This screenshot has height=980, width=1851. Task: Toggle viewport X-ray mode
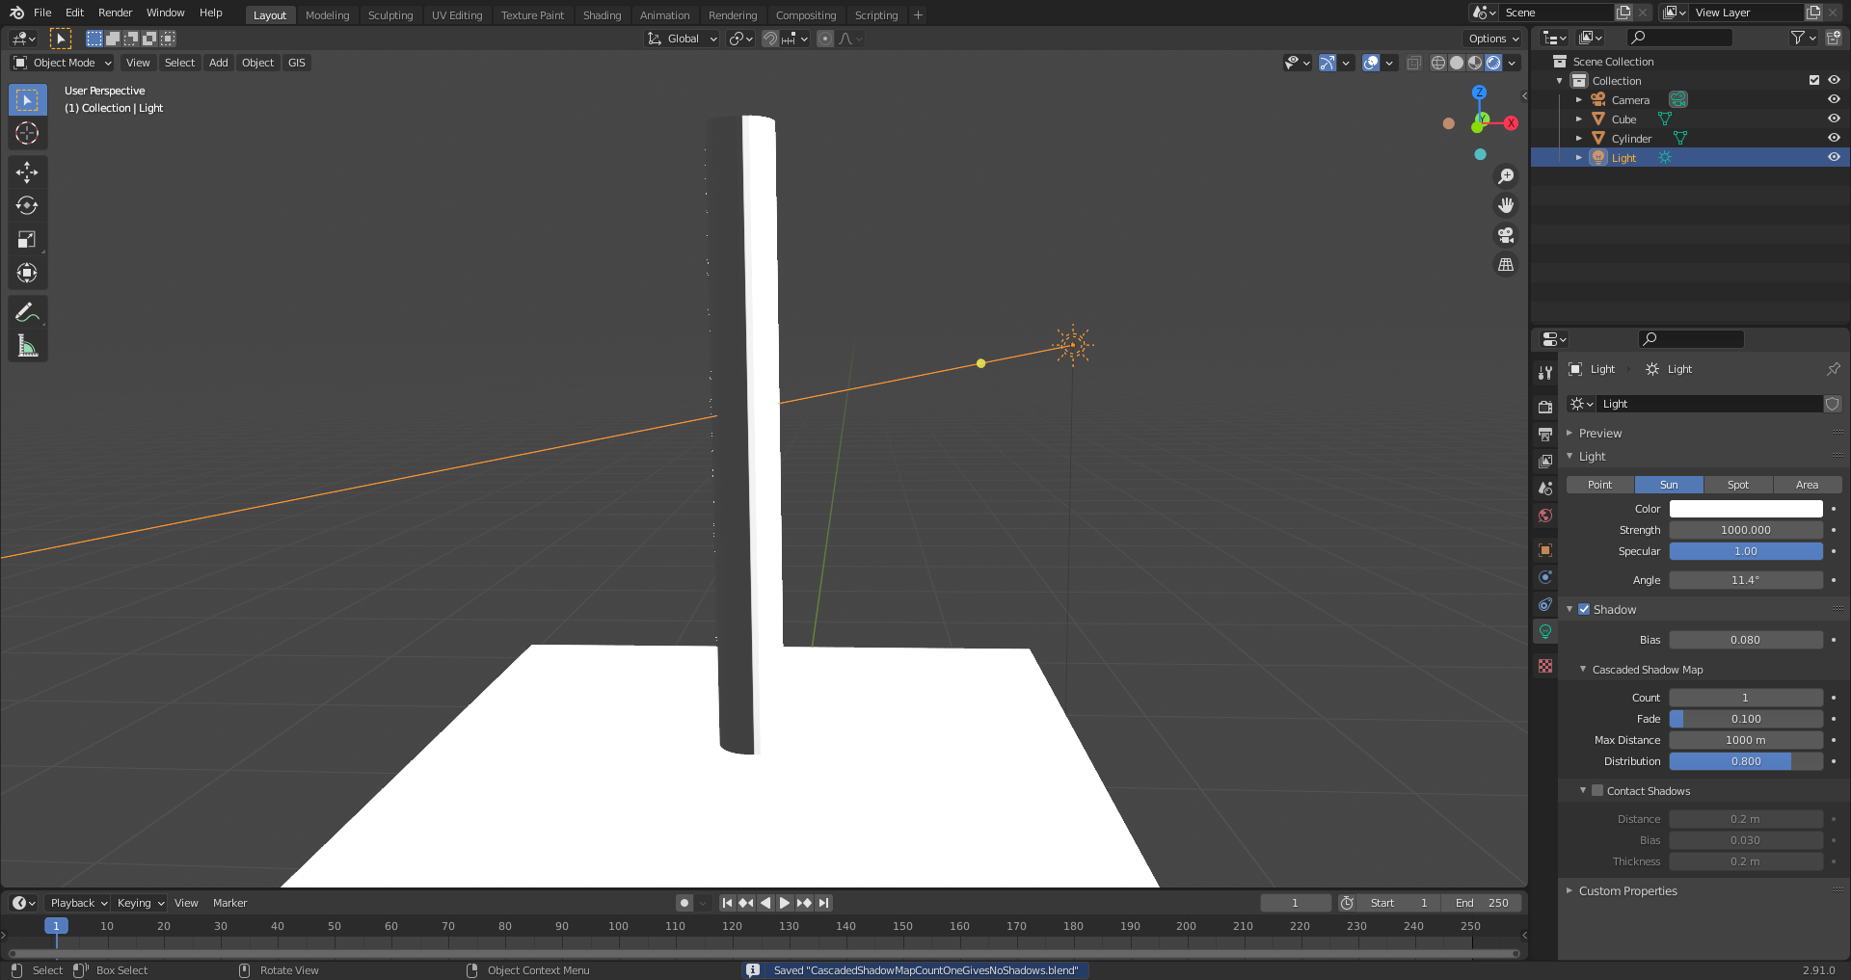pos(1414,62)
